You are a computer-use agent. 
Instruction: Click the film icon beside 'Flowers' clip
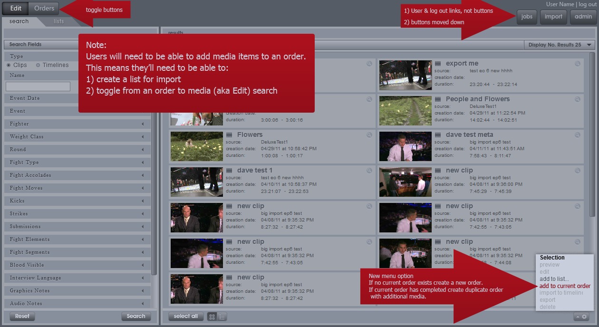click(x=229, y=135)
